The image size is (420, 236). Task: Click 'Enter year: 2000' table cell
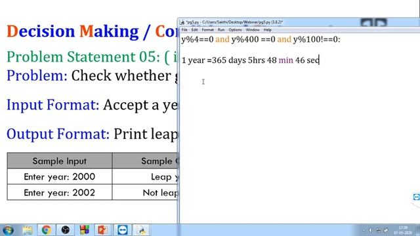coord(60,177)
